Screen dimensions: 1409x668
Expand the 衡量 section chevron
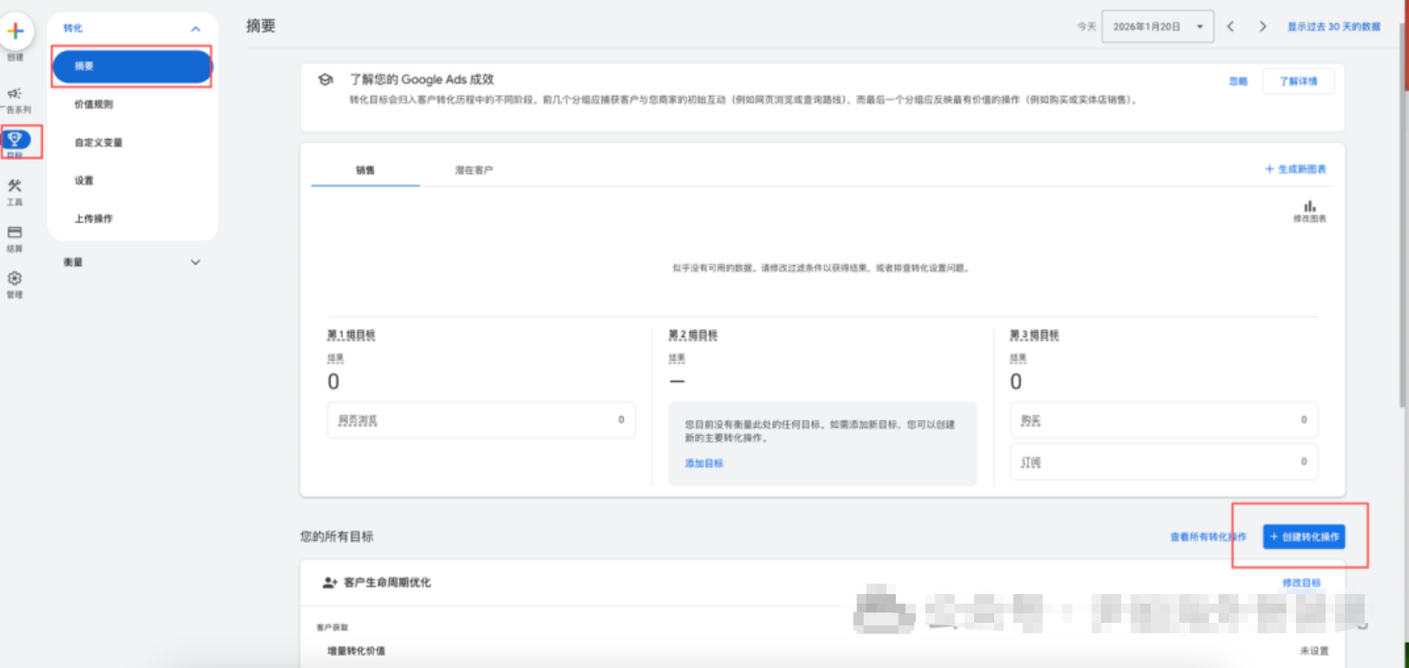coord(196,262)
